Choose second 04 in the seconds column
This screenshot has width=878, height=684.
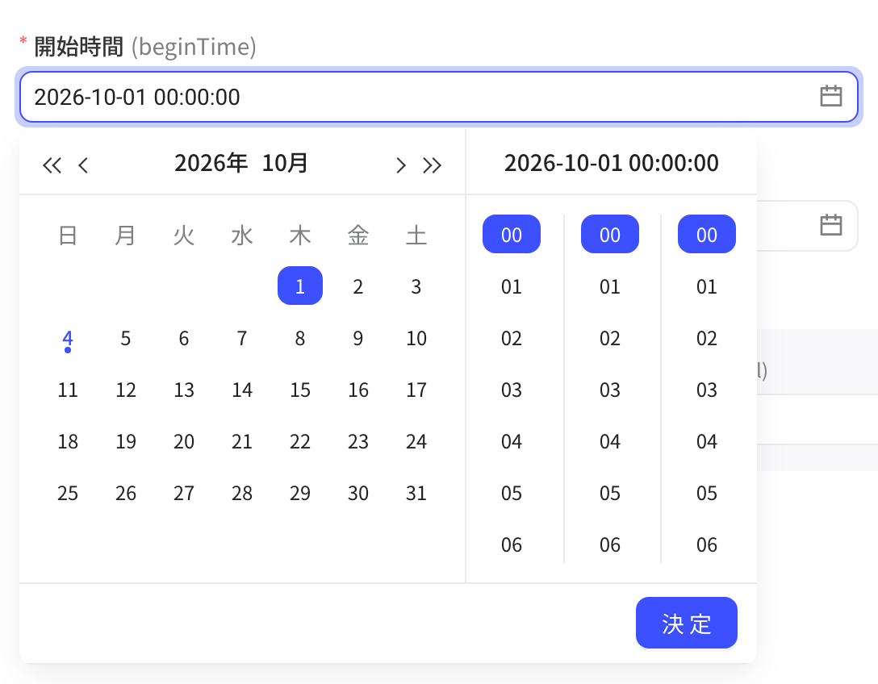point(707,442)
